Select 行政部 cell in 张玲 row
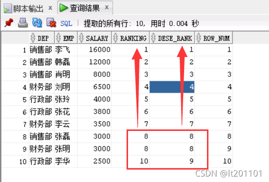This screenshot has height=182, width=269. tap(42, 99)
